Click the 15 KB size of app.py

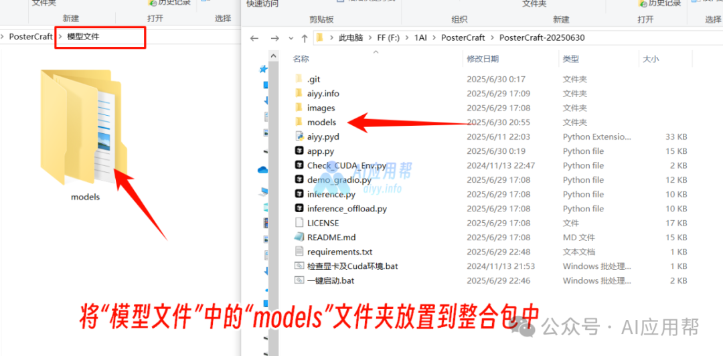(676, 151)
